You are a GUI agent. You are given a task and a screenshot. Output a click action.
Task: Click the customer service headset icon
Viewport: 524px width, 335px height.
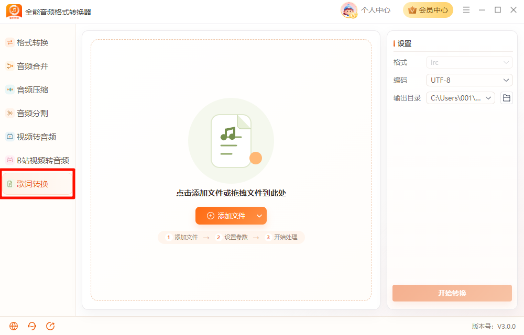point(32,326)
